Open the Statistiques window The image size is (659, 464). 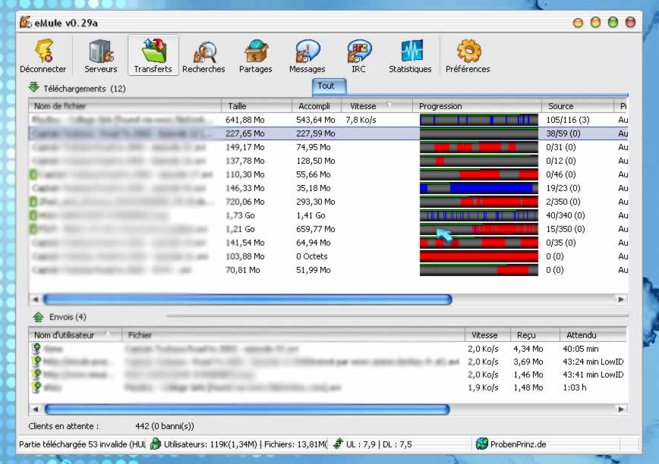(410, 56)
